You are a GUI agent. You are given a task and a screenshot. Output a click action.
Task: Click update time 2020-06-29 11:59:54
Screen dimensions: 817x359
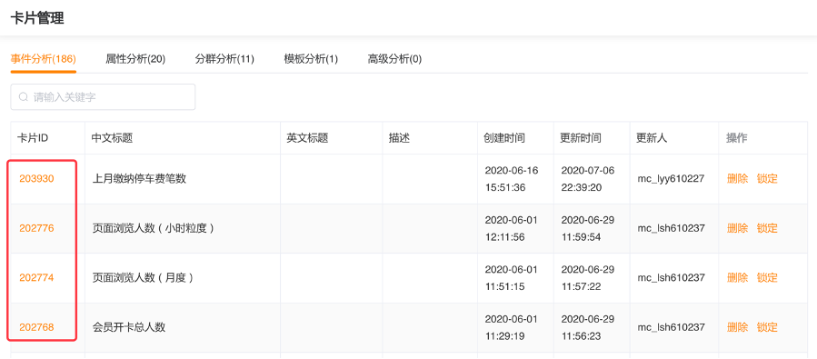(588, 228)
